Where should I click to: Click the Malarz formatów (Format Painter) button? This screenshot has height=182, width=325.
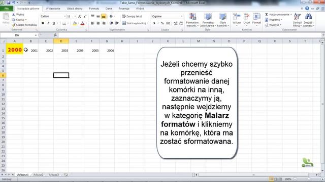pyautogui.click(x=24, y=25)
